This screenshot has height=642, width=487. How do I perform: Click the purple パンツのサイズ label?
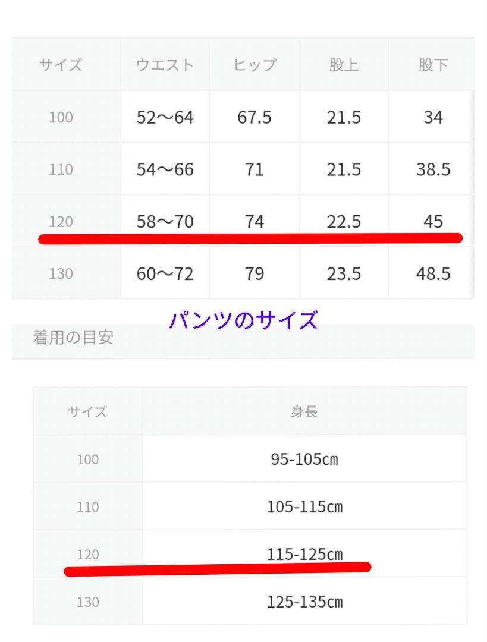coord(243,320)
